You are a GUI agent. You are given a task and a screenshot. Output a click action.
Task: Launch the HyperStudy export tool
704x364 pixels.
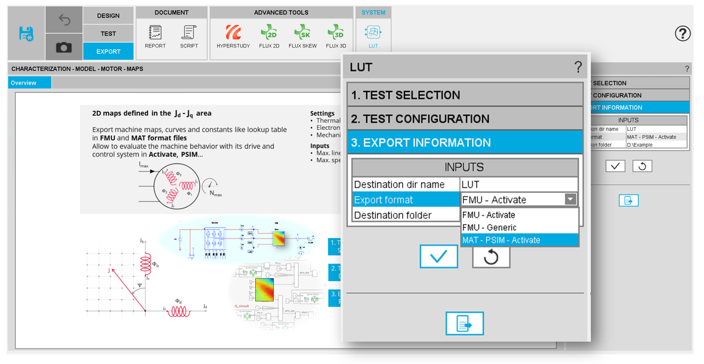tap(233, 37)
